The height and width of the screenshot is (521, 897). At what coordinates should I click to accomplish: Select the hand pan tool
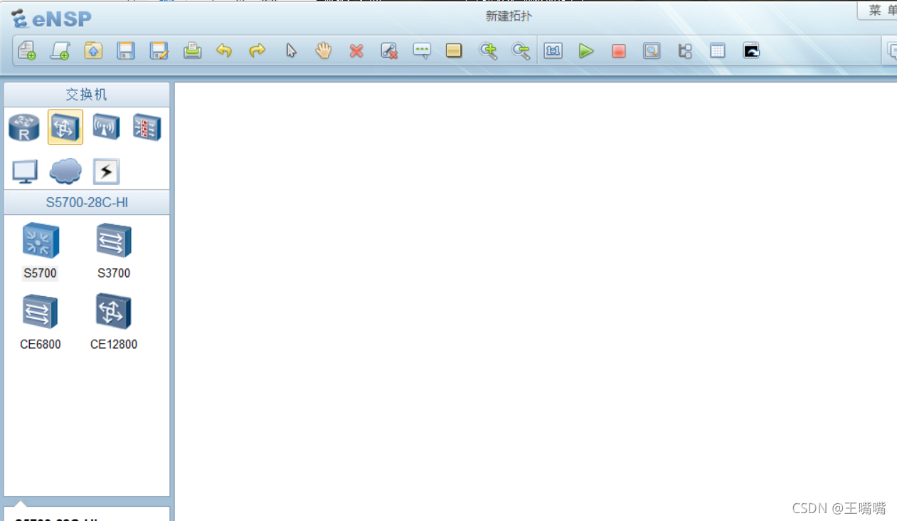324,51
